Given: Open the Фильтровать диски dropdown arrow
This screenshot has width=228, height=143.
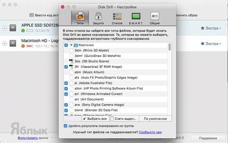Looking at the screenshot, I should tap(51, 138).
